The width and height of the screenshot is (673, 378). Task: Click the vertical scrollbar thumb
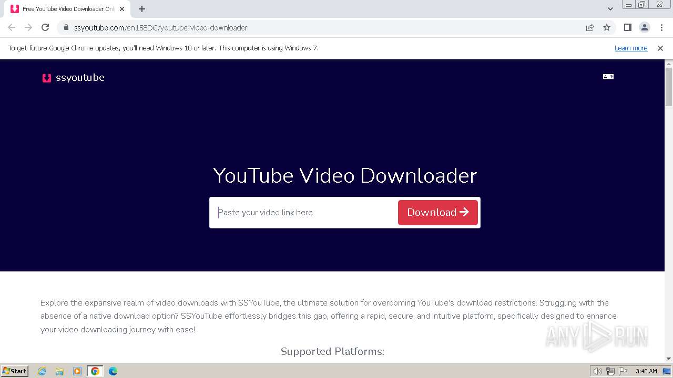[669, 87]
